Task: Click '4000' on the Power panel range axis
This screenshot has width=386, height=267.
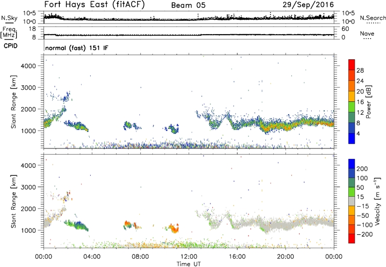Action: [x=28, y=66]
